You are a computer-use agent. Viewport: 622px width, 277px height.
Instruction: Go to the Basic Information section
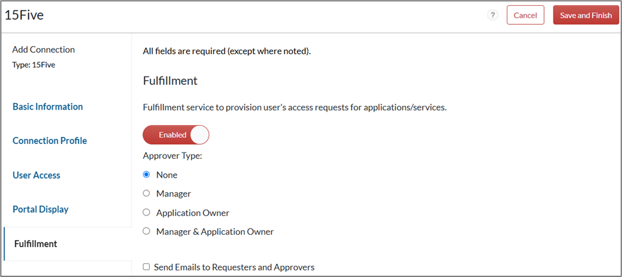(x=48, y=106)
